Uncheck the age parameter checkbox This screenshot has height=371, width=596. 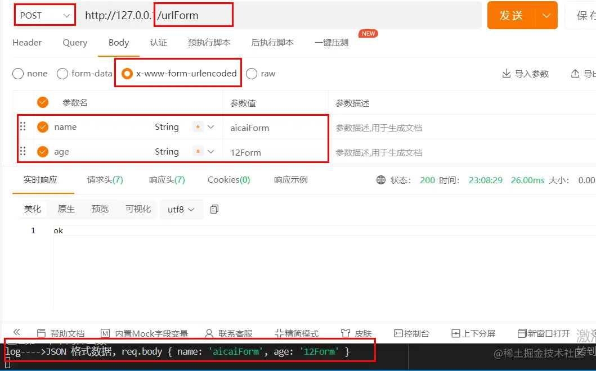point(43,152)
